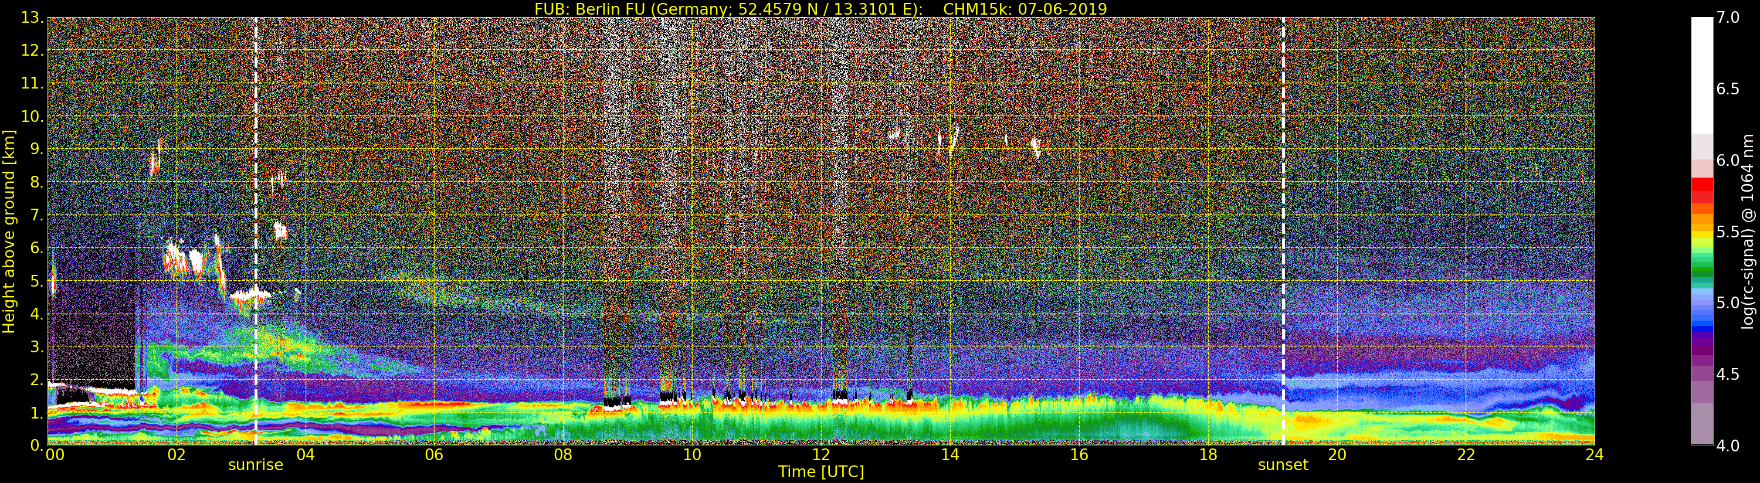Click the height axis tick label "12."
Viewport: 1760px width, 483px height.
32,50
